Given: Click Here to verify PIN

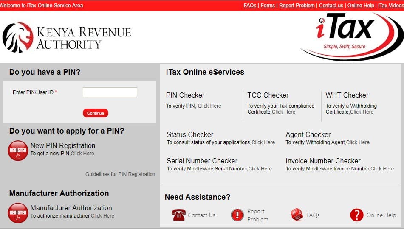Looking at the screenshot, I should [x=209, y=106].
